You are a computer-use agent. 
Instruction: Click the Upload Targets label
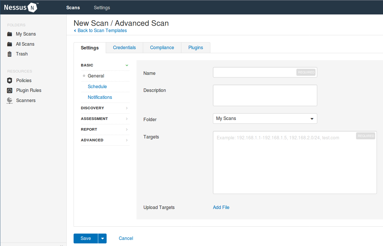[159, 208]
